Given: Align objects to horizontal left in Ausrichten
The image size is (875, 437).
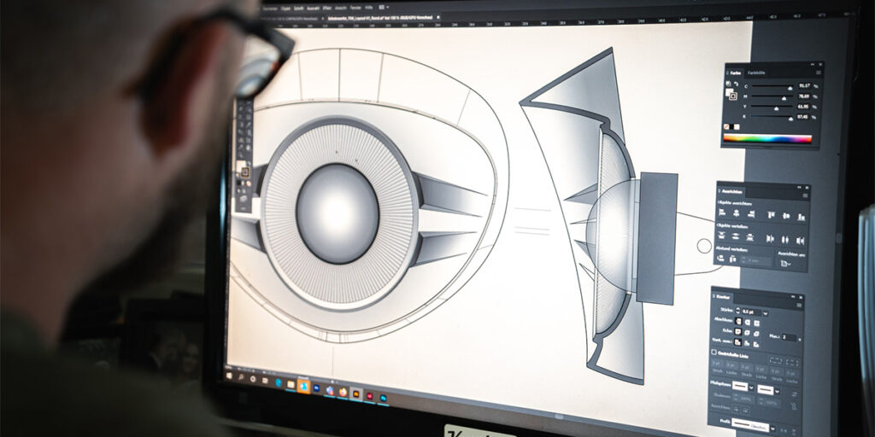Looking at the screenshot, I should pos(722,213).
